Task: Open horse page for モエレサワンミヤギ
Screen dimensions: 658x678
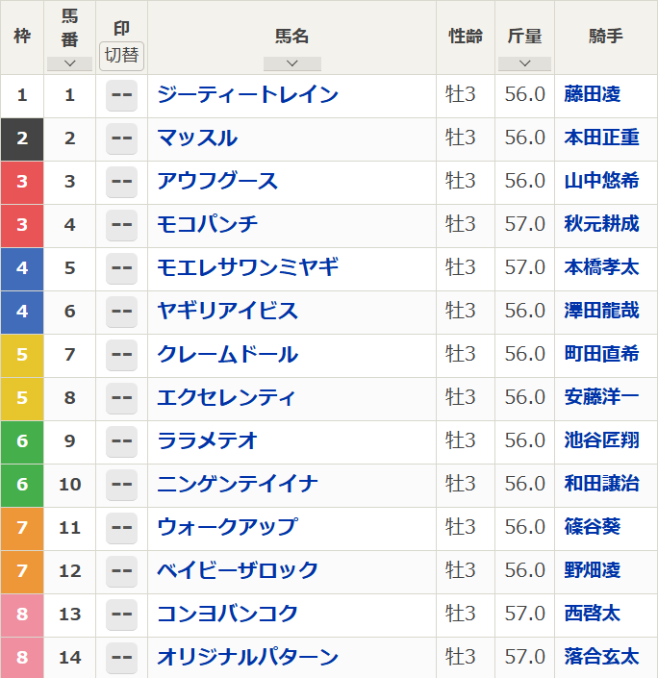Action: point(248,267)
